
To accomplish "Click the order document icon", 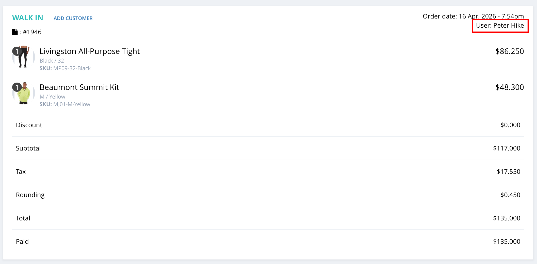I will pyautogui.click(x=15, y=32).
